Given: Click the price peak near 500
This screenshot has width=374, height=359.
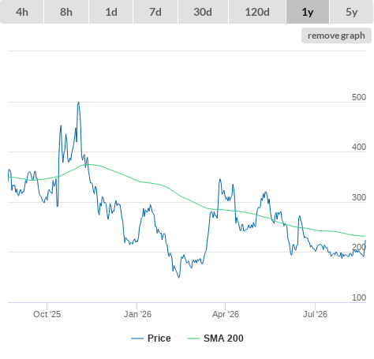Looking at the screenshot, I should 78,103.
